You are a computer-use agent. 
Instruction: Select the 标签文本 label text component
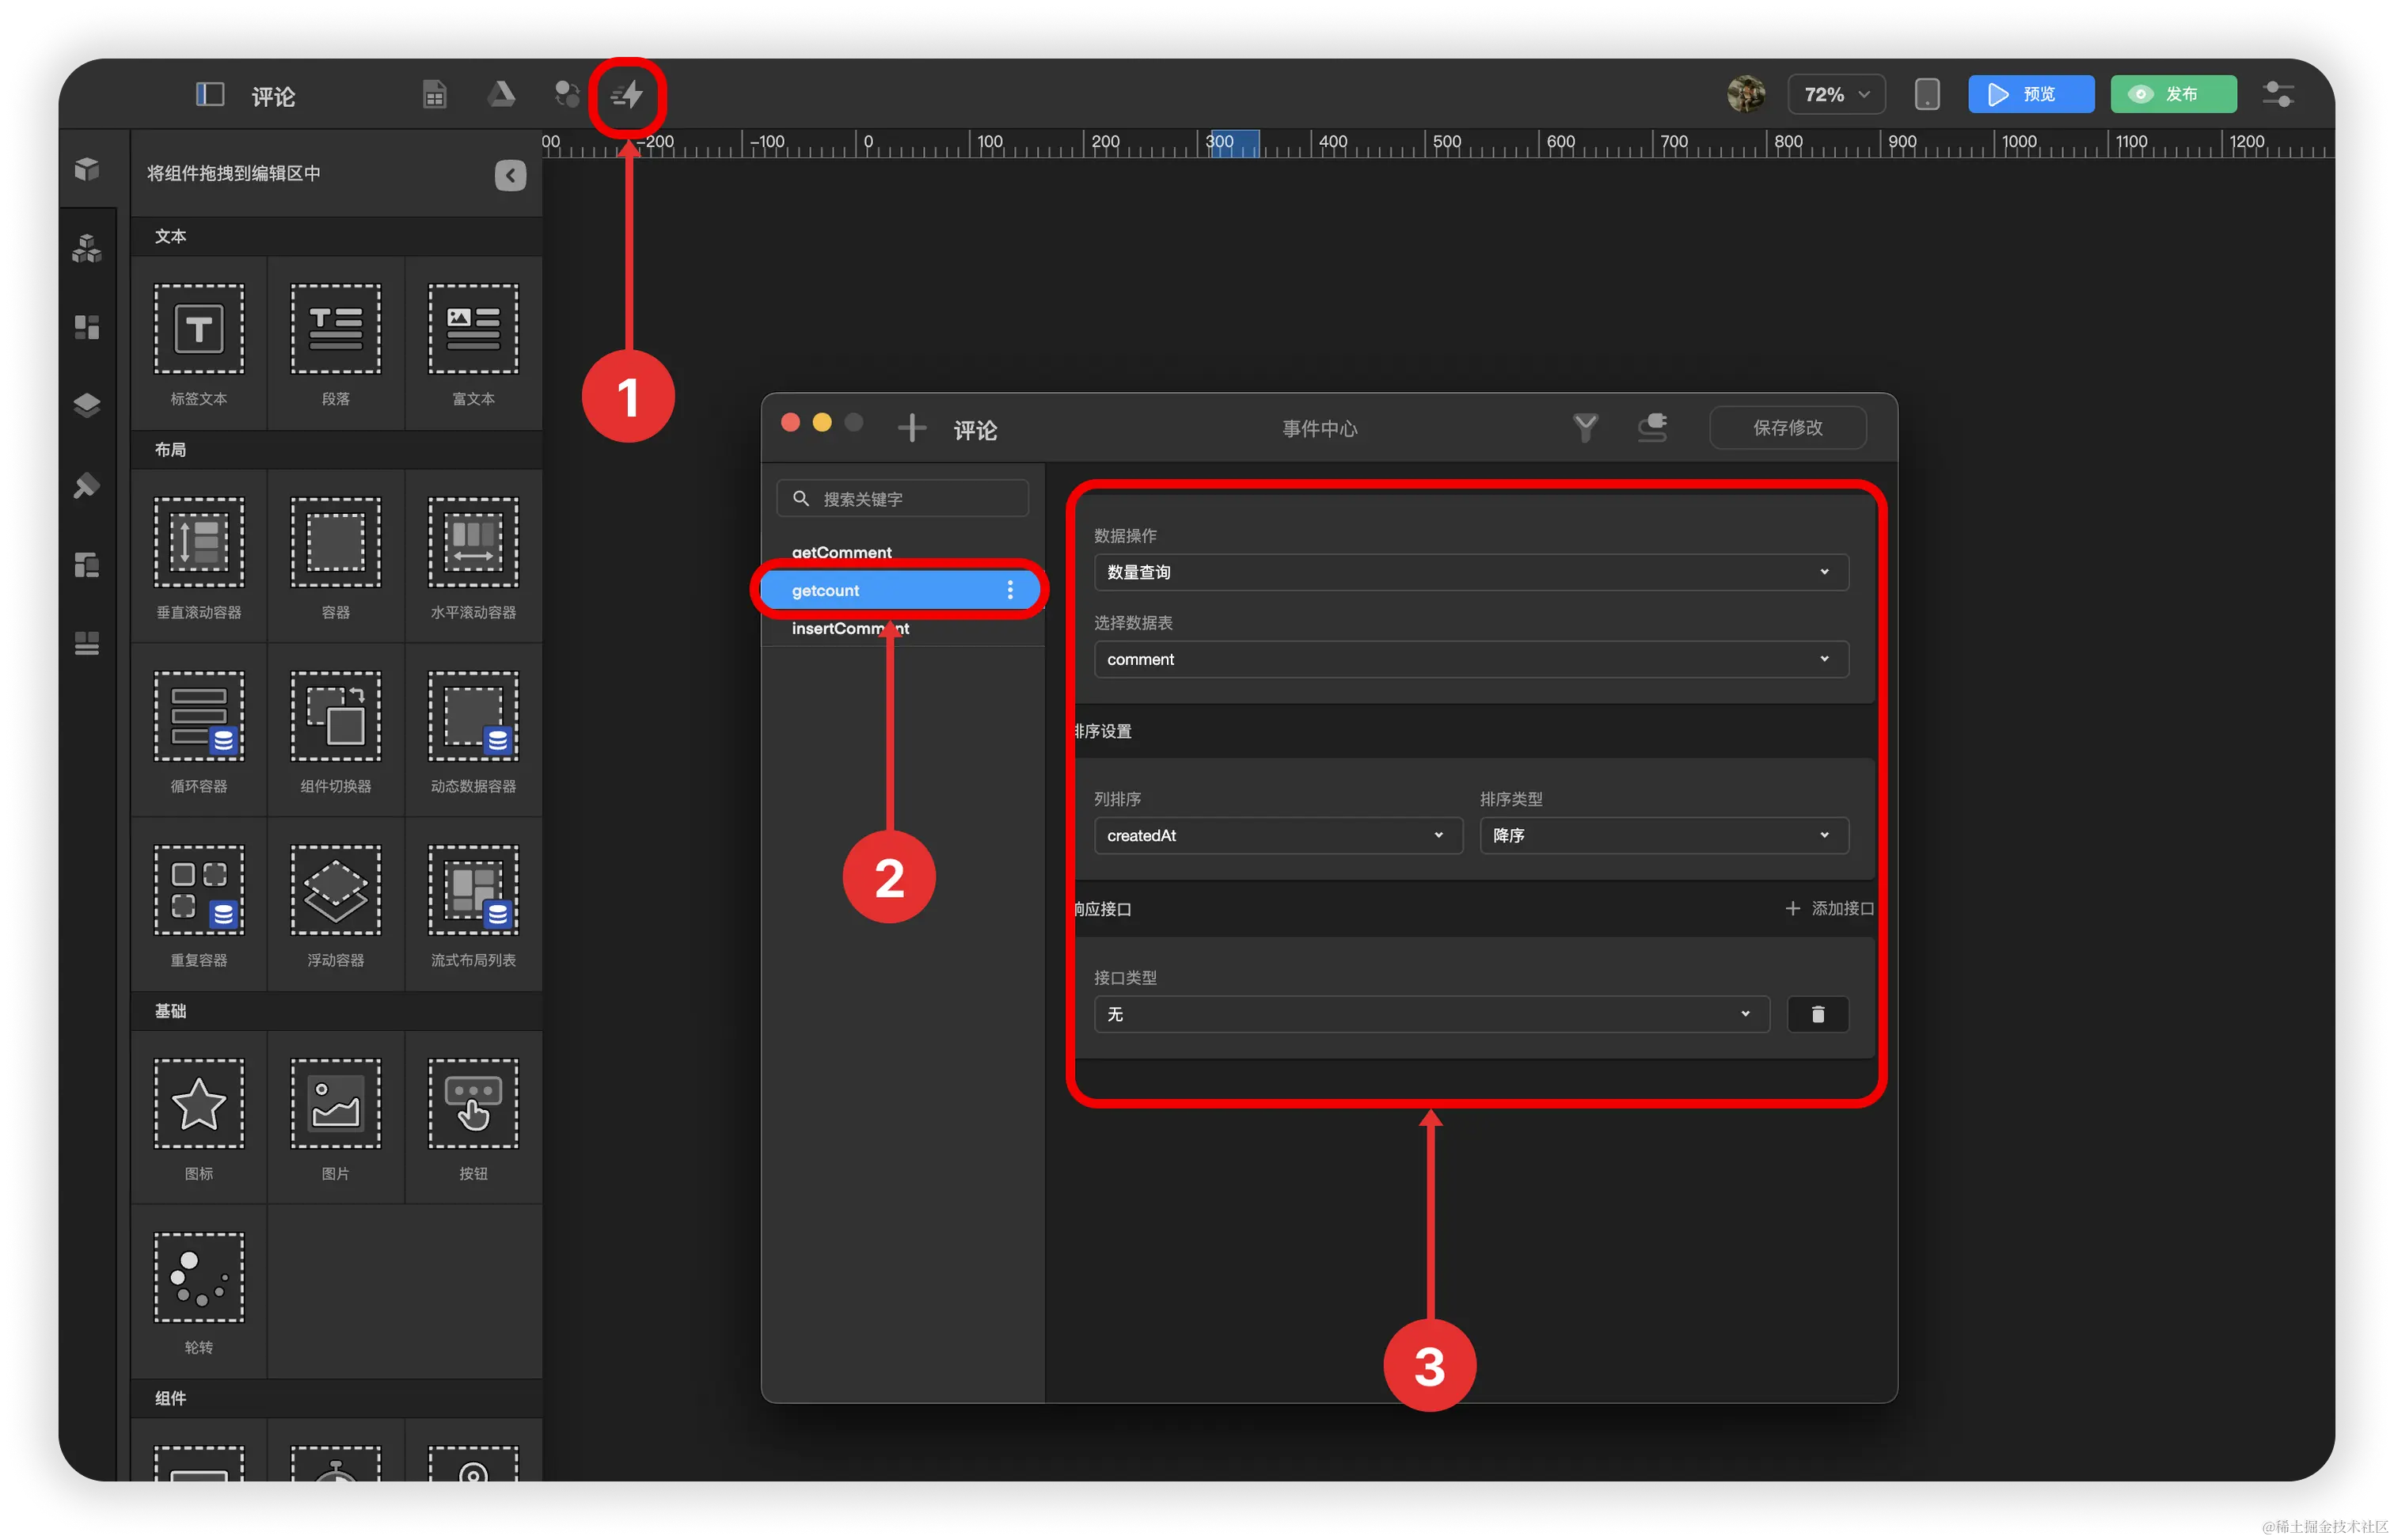199,330
